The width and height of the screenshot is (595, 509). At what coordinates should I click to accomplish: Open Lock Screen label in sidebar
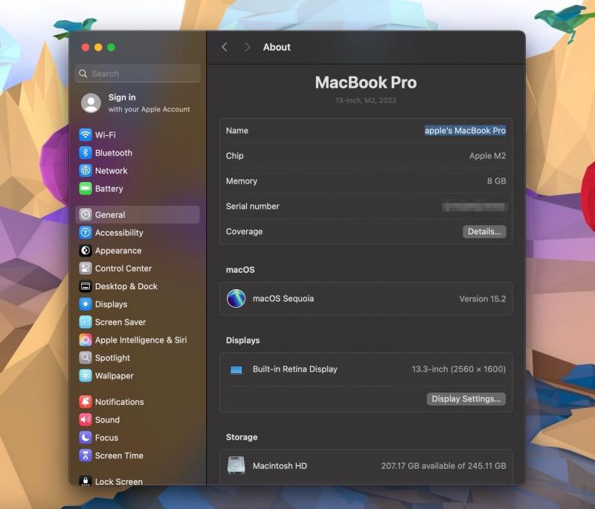coord(119,482)
